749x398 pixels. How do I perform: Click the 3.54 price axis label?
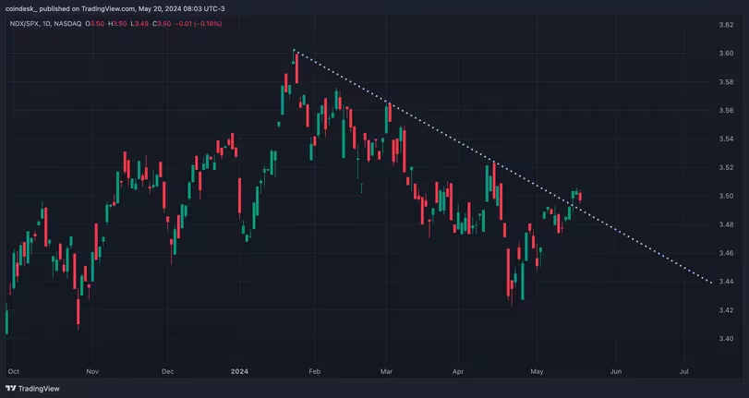[726, 139]
